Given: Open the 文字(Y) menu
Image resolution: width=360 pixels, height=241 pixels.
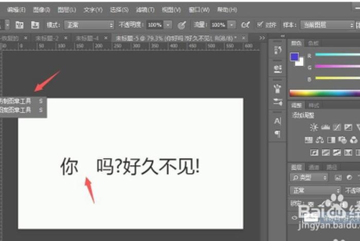Looking at the screenshot, I should pos(93,10).
